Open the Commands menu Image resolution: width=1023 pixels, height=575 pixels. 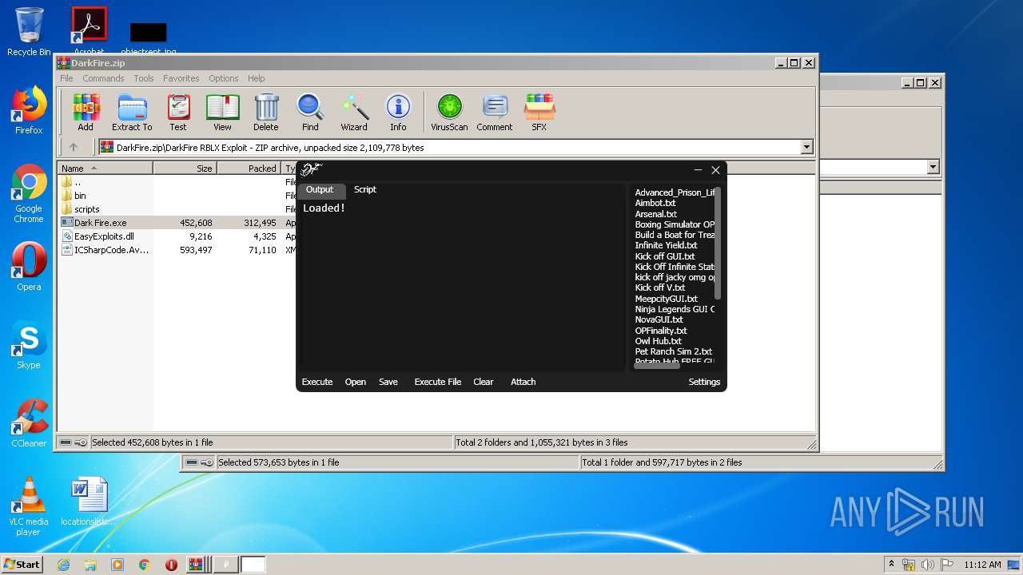[103, 78]
